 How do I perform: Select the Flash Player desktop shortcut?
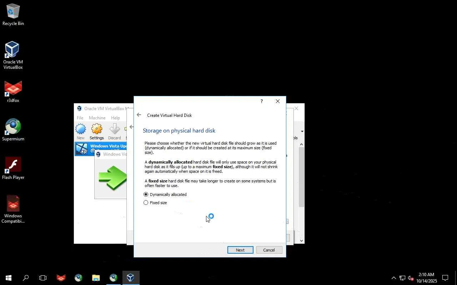13,169
